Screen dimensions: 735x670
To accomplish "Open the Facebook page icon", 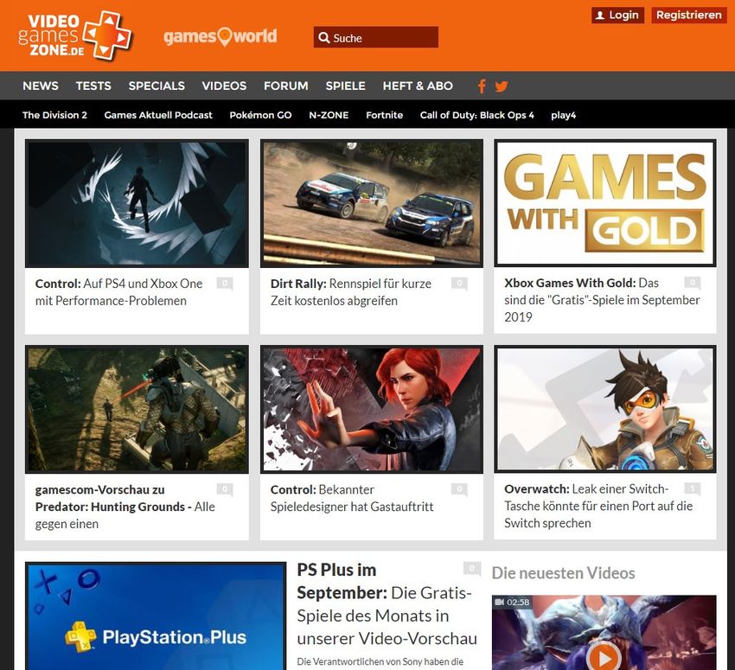I will point(482,86).
